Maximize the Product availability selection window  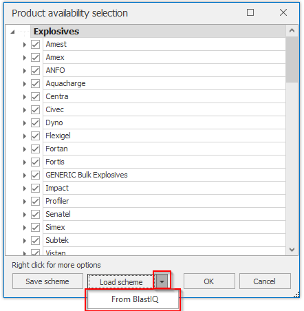tap(250, 12)
